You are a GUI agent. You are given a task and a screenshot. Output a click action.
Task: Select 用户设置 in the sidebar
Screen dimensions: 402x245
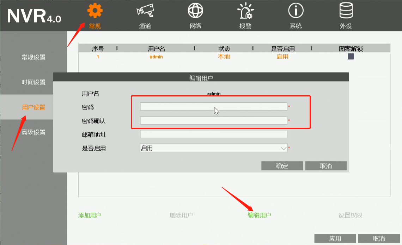pyautogui.click(x=33, y=107)
